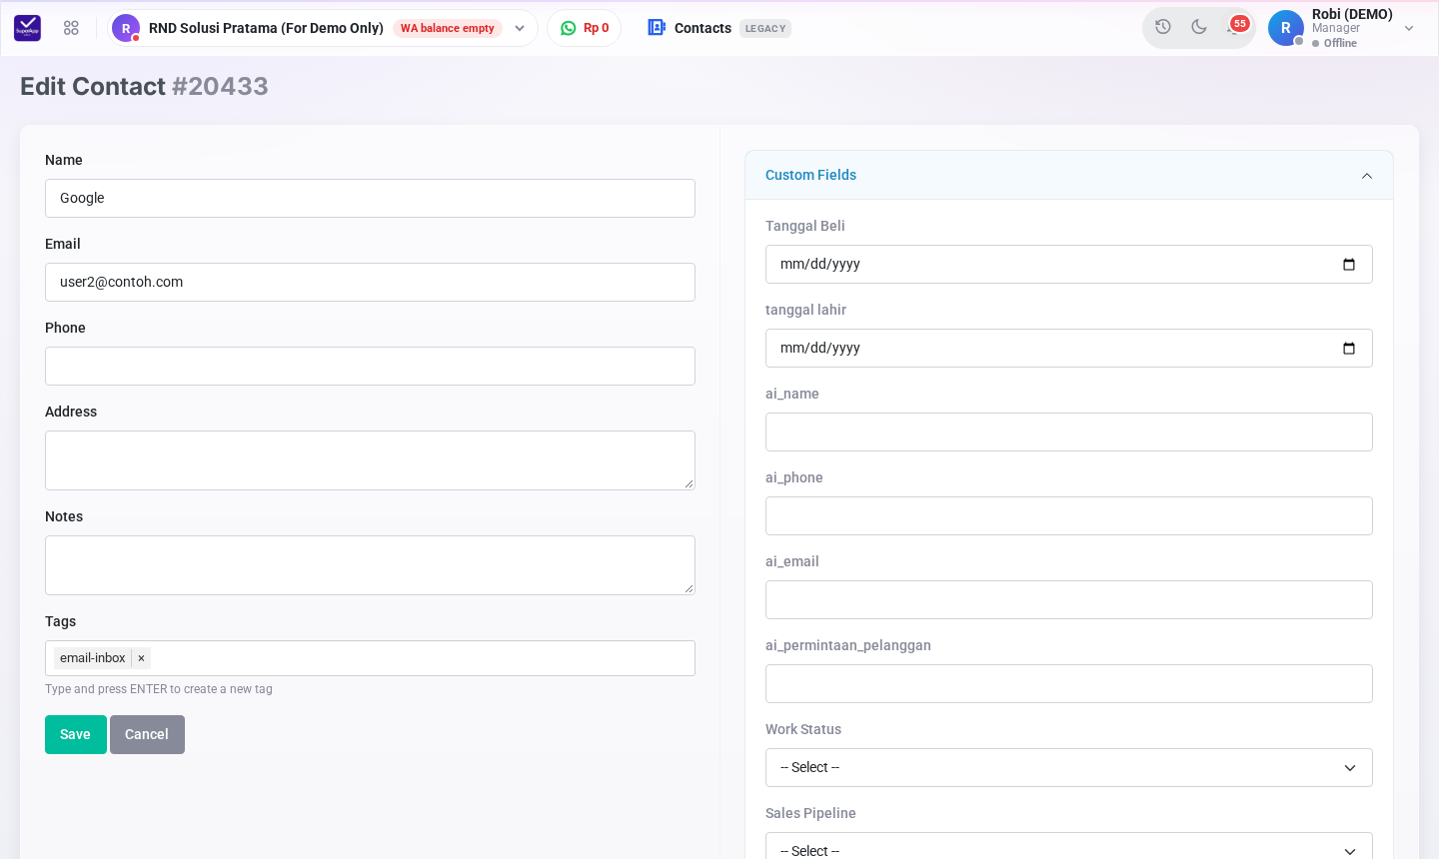The height and width of the screenshot is (859, 1439).
Task: Click the SuperApp logo icon
Action: pyautogui.click(x=27, y=28)
